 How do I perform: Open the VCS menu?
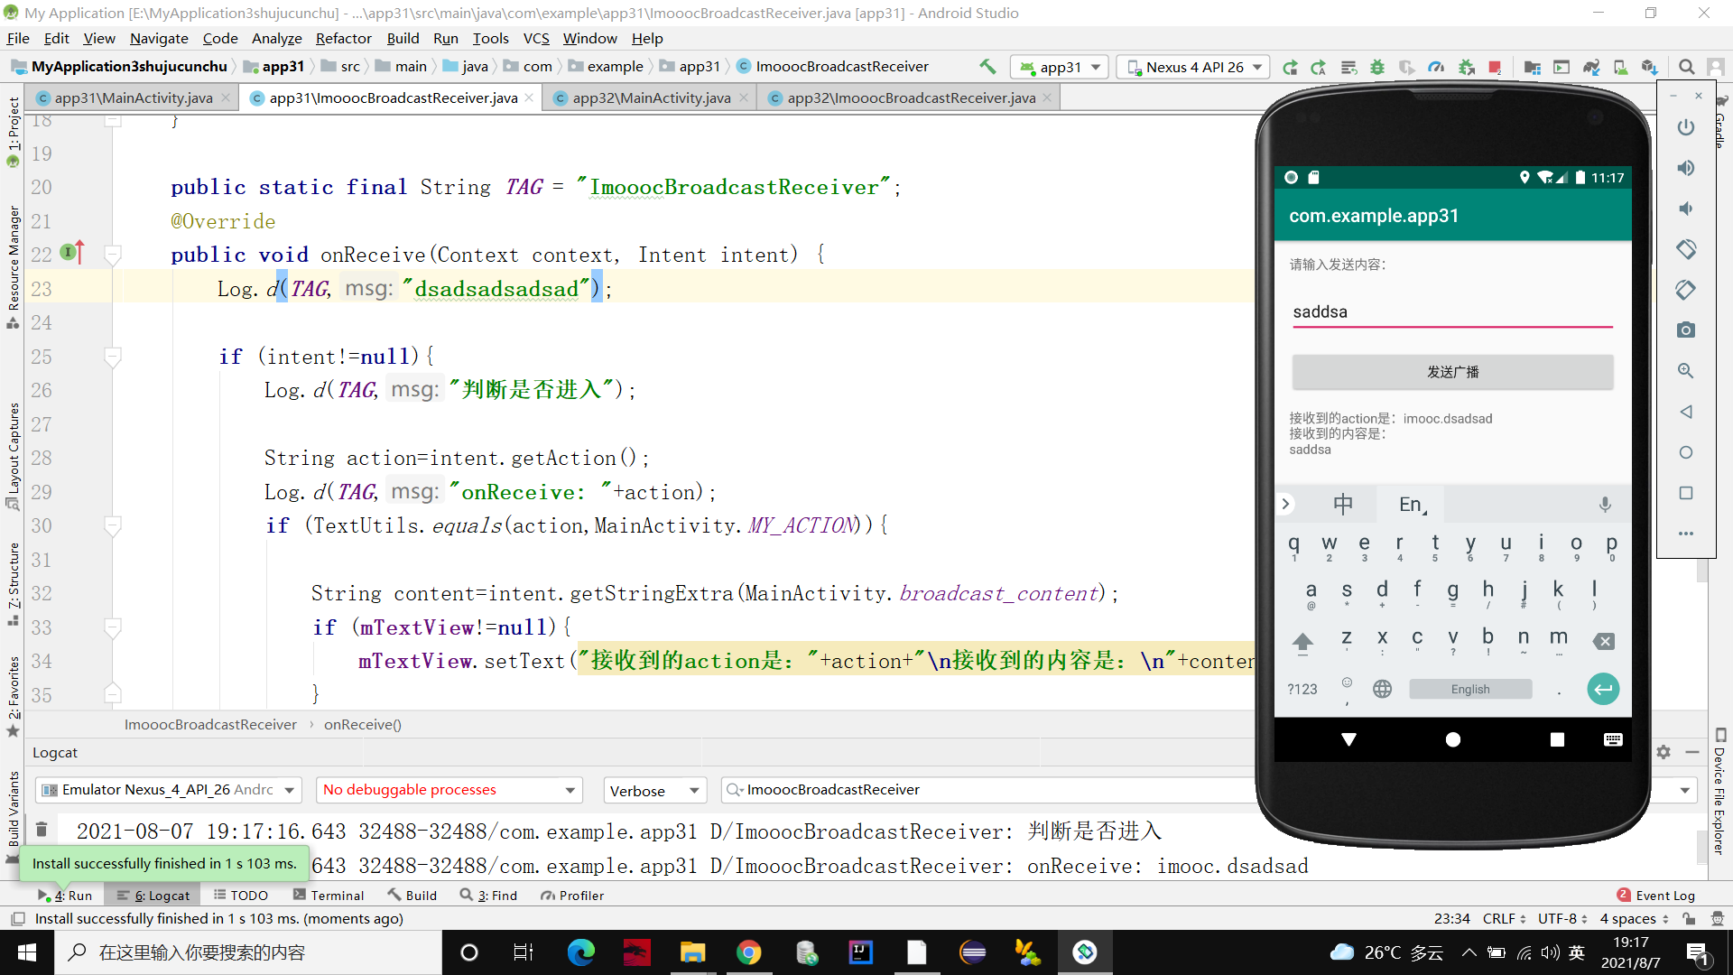(x=536, y=38)
